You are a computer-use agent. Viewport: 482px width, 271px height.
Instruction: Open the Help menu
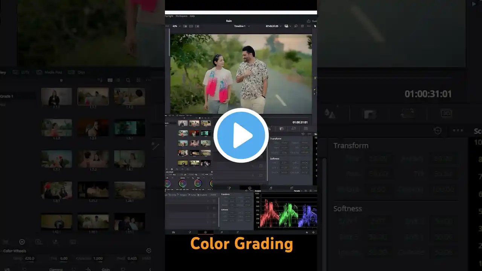pyautogui.click(x=192, y=16)
